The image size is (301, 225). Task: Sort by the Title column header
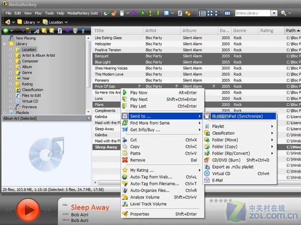point(117,31)
